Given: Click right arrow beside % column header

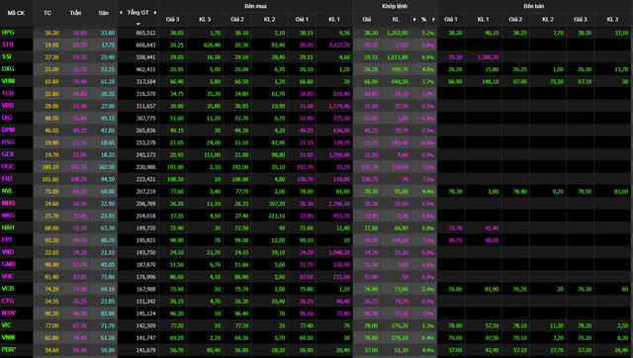Looking at the screenshot, I should (x=433, y=19).
